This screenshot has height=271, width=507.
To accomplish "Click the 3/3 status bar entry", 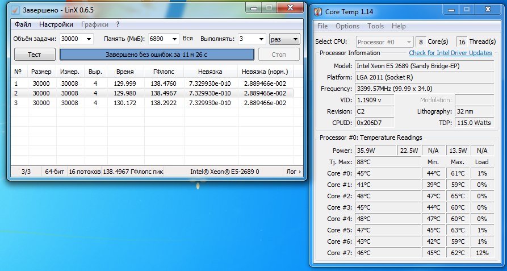I will click(26, 172).
